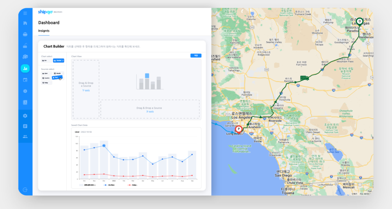Click the Y-axis drop zone

click(x=86, y=89)
